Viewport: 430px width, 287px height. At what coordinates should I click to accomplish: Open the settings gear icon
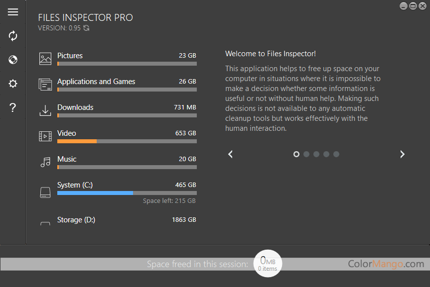click(x=13, y=84)
